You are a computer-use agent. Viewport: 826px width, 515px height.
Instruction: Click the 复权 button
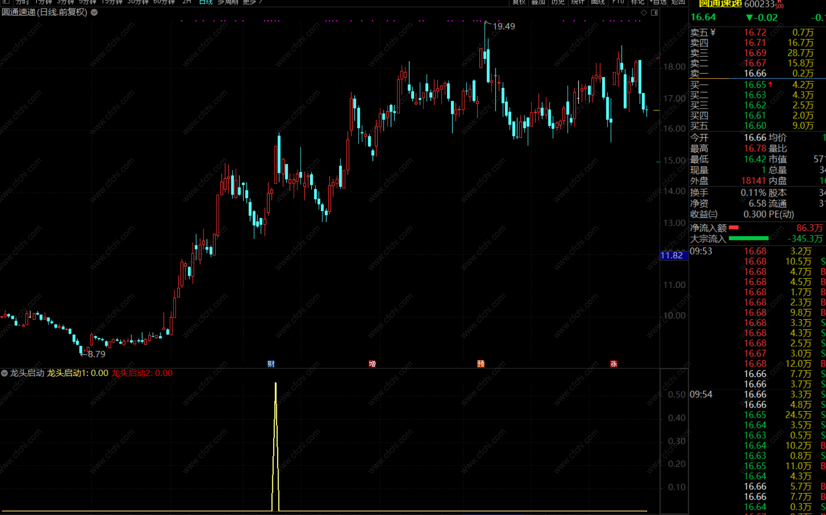[518, 2]
